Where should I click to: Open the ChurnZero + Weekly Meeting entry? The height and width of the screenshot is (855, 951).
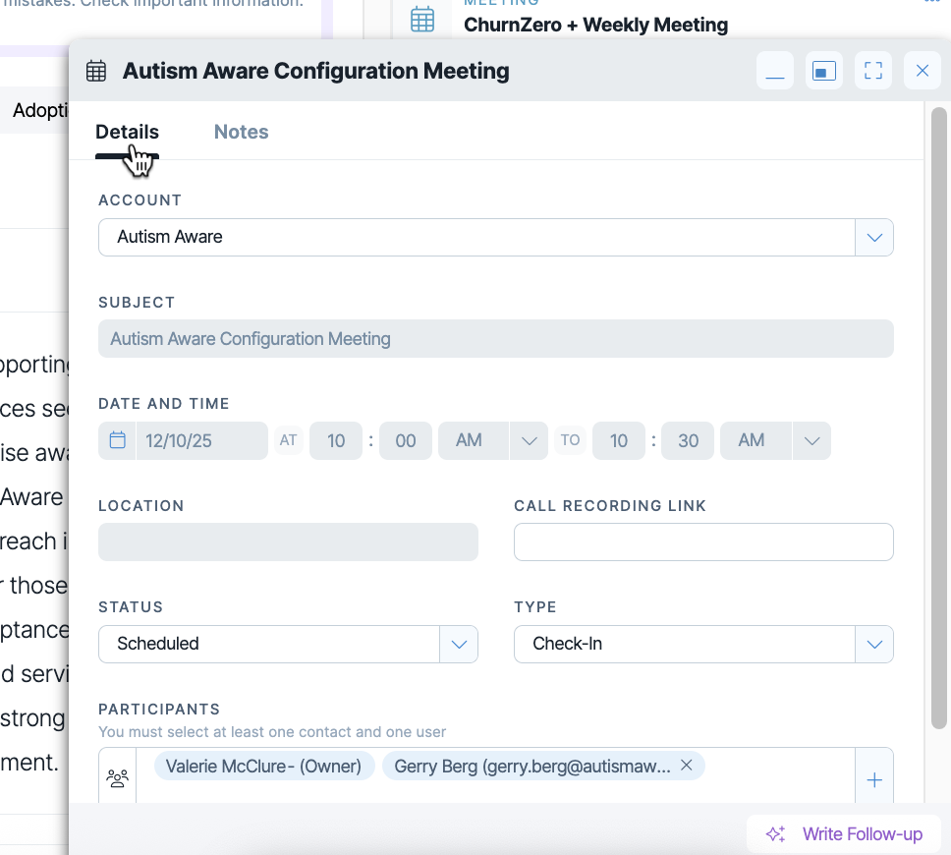click(x=595, y=25)
